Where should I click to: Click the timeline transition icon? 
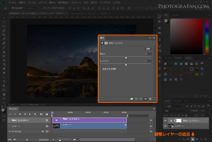(x=47, y=114)
